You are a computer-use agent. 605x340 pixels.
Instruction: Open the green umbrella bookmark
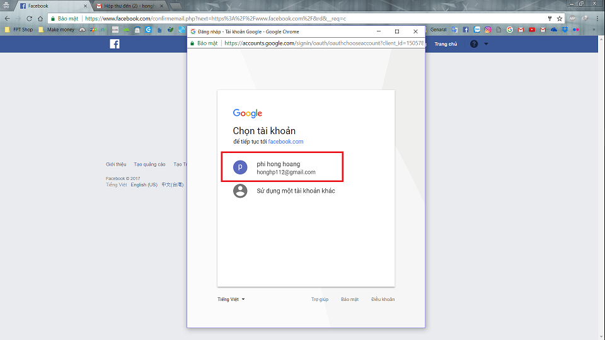point(126,30)
